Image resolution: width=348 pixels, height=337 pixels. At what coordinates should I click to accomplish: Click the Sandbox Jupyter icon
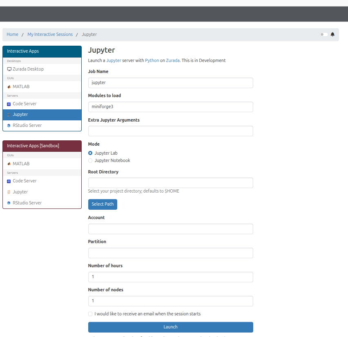pyautogui.click(x=9, y=192)
